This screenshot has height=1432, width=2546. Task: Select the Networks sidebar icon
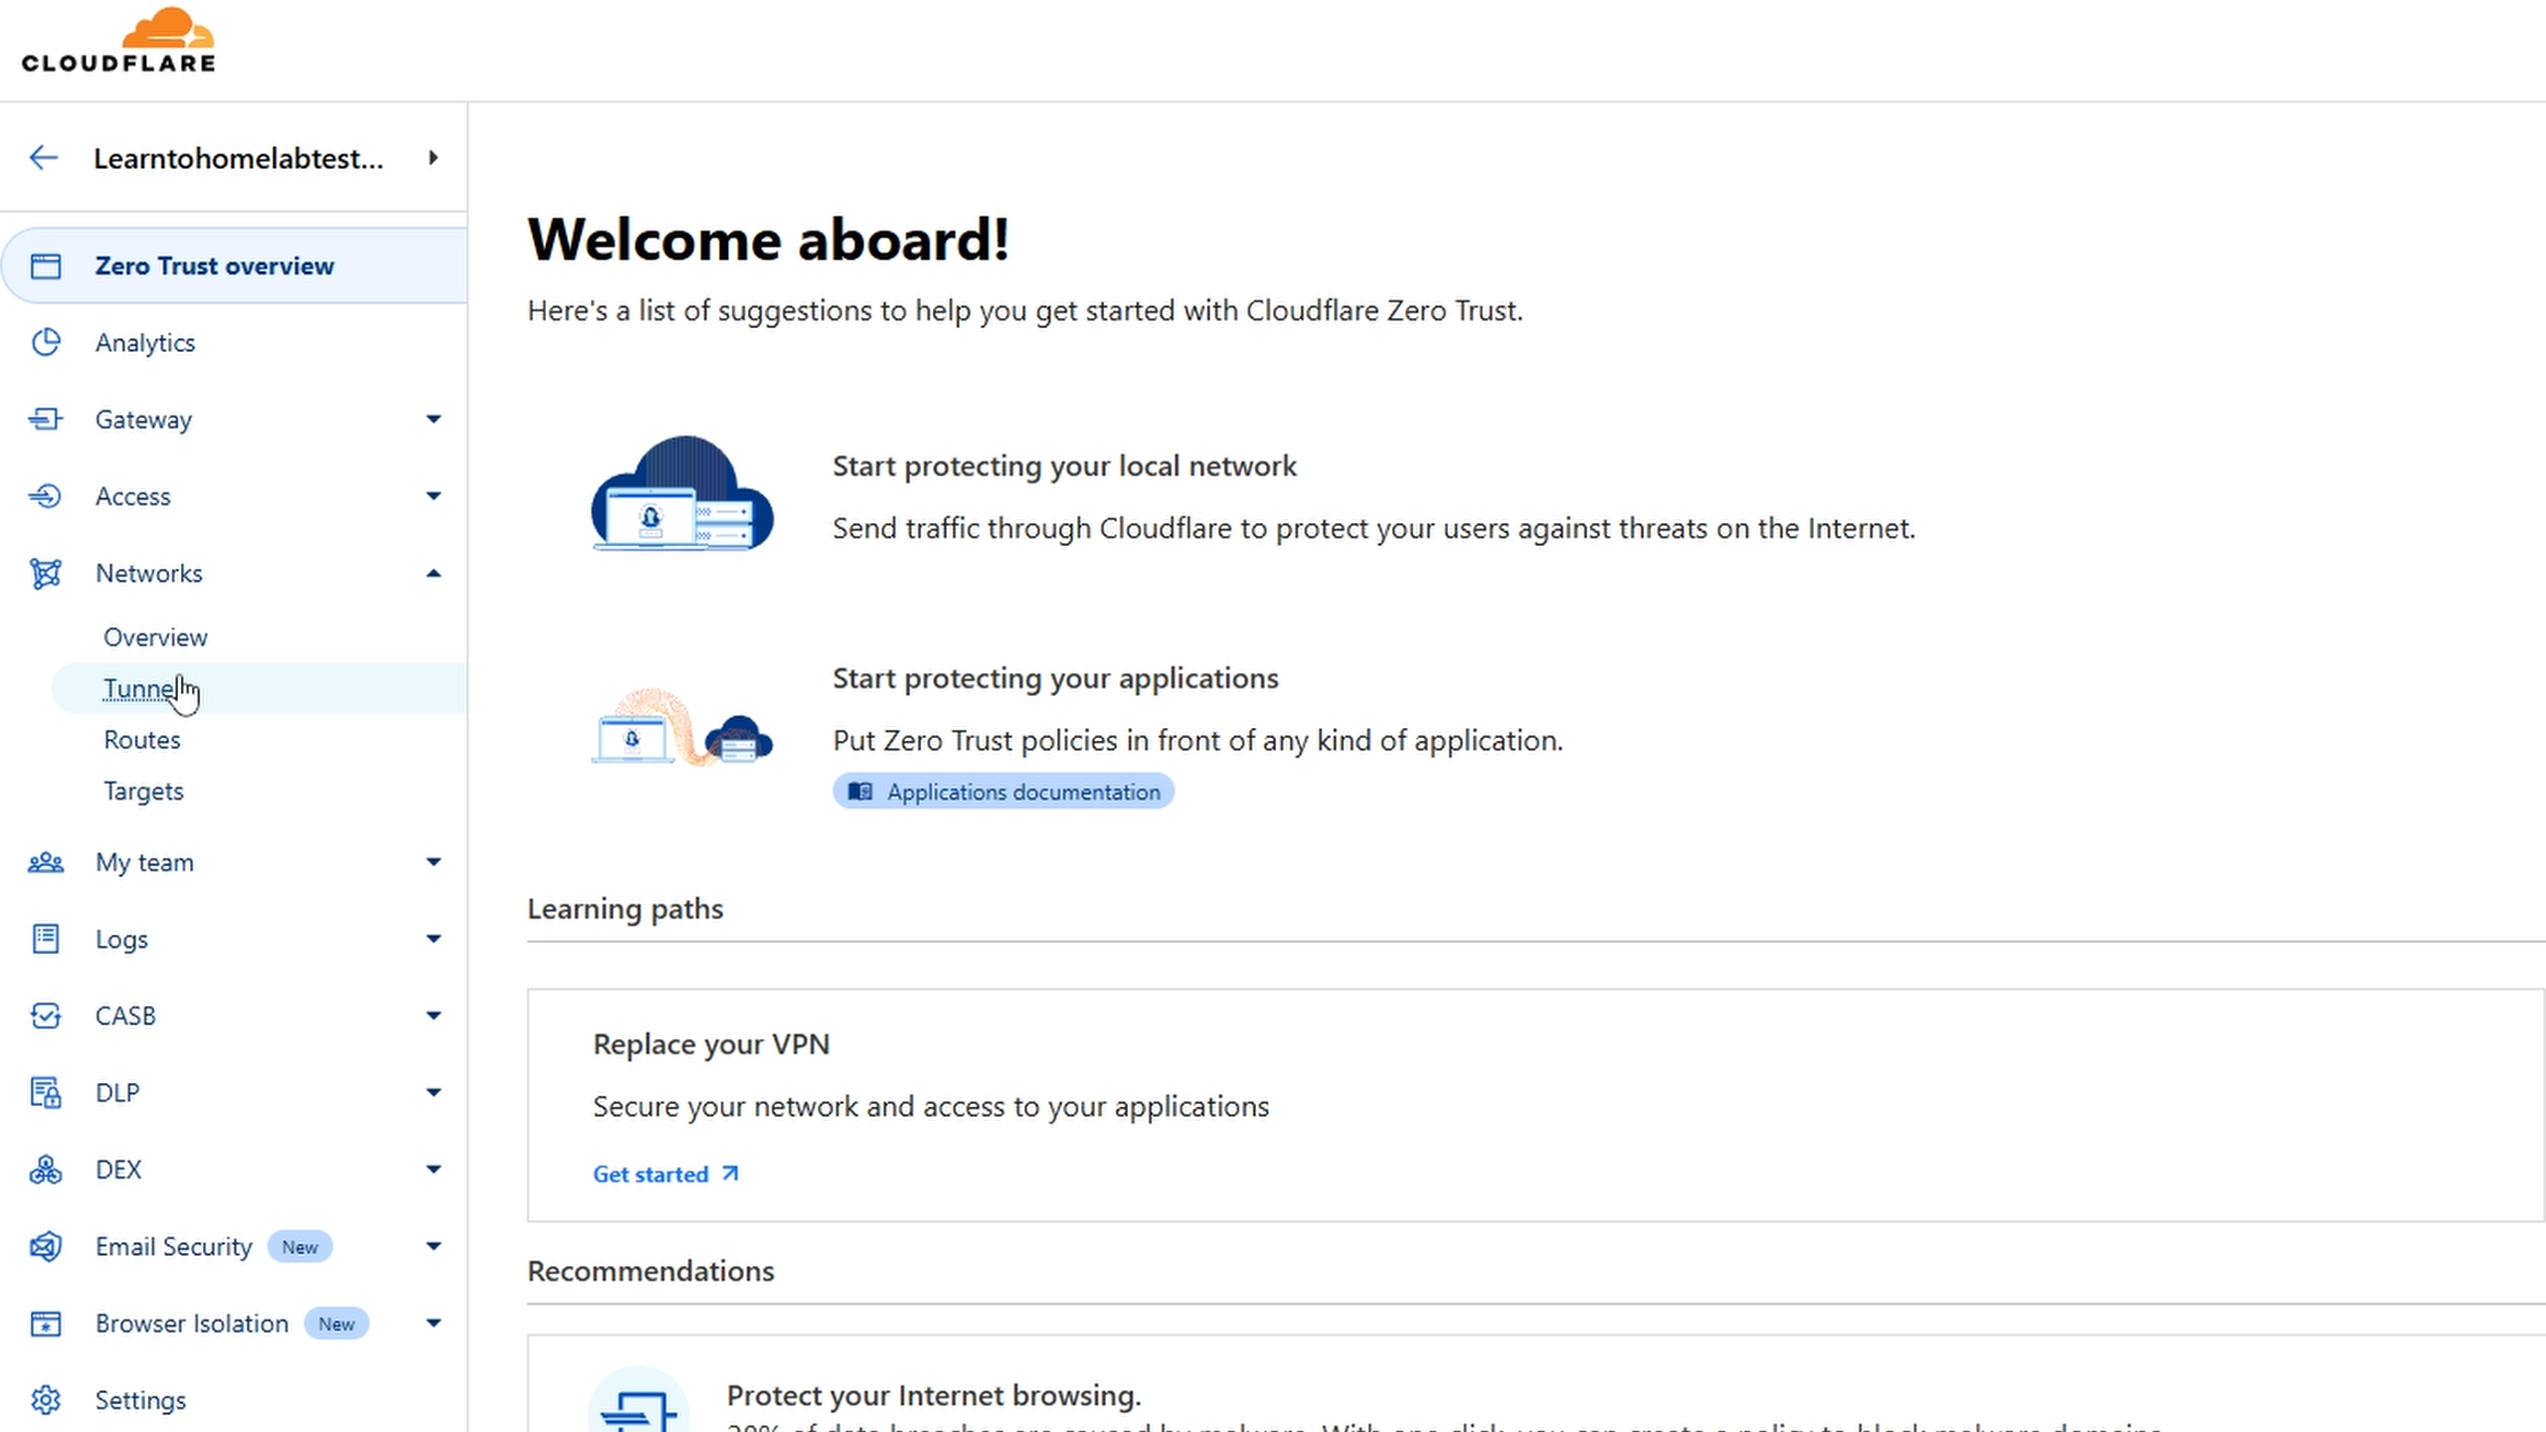point(46,573)
